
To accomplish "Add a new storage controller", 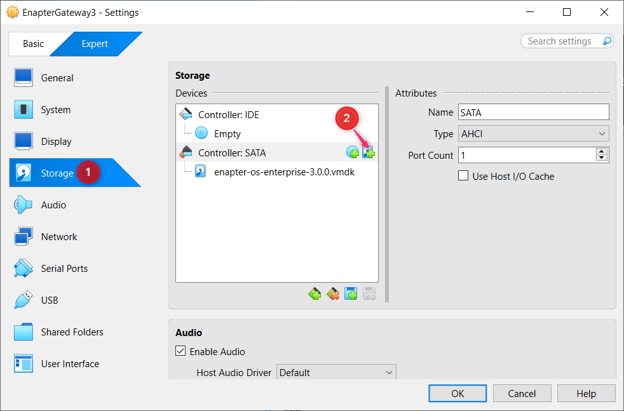I will pyautogui.click(x=315, y=293).
